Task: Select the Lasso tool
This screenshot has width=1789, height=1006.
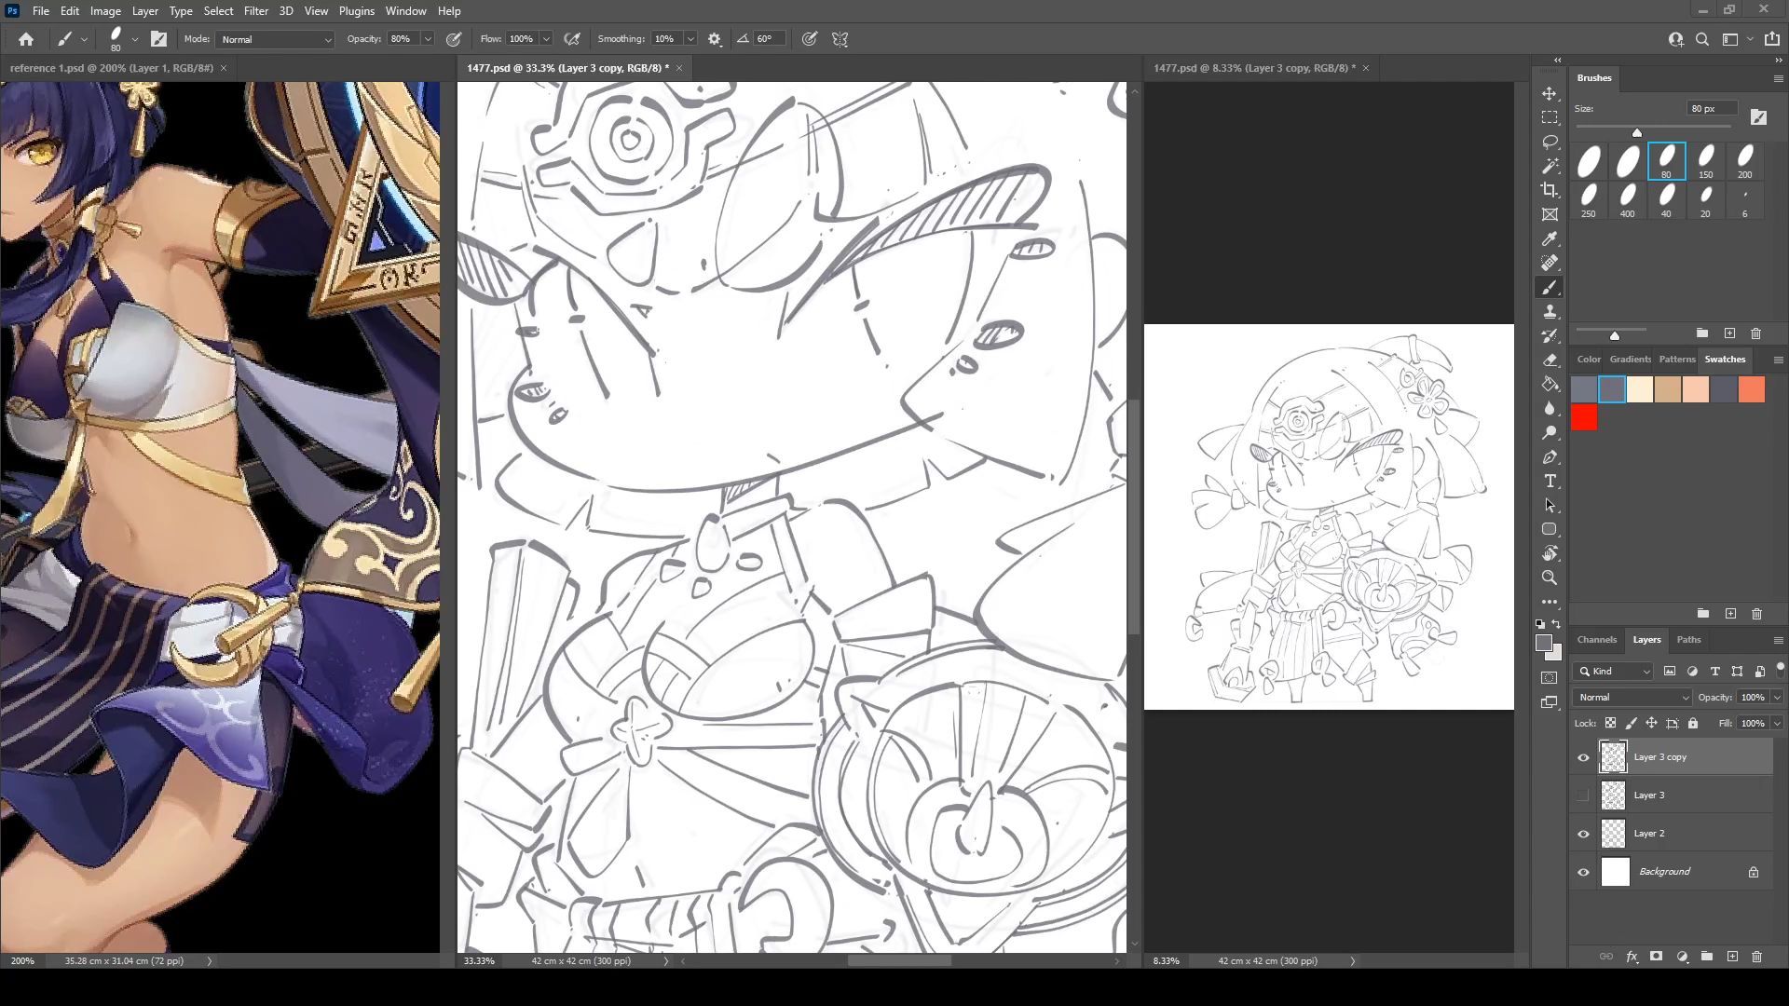Action: (1550, 142)
